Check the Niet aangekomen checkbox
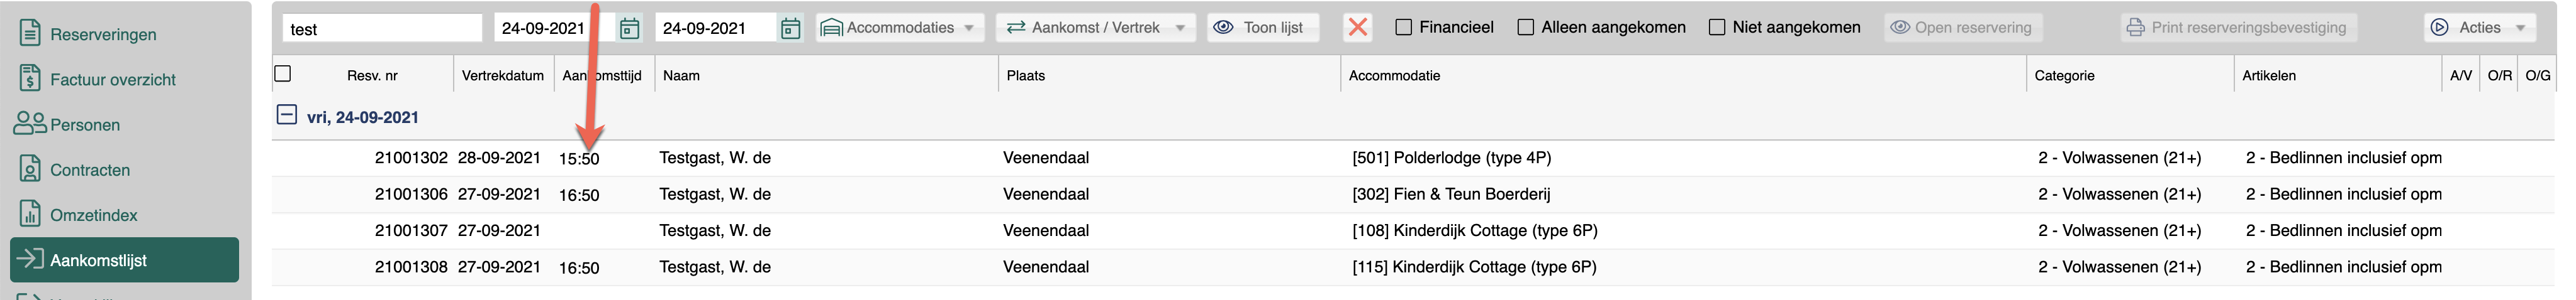This screenshot has height=300, width=2576. [1717, 27]
